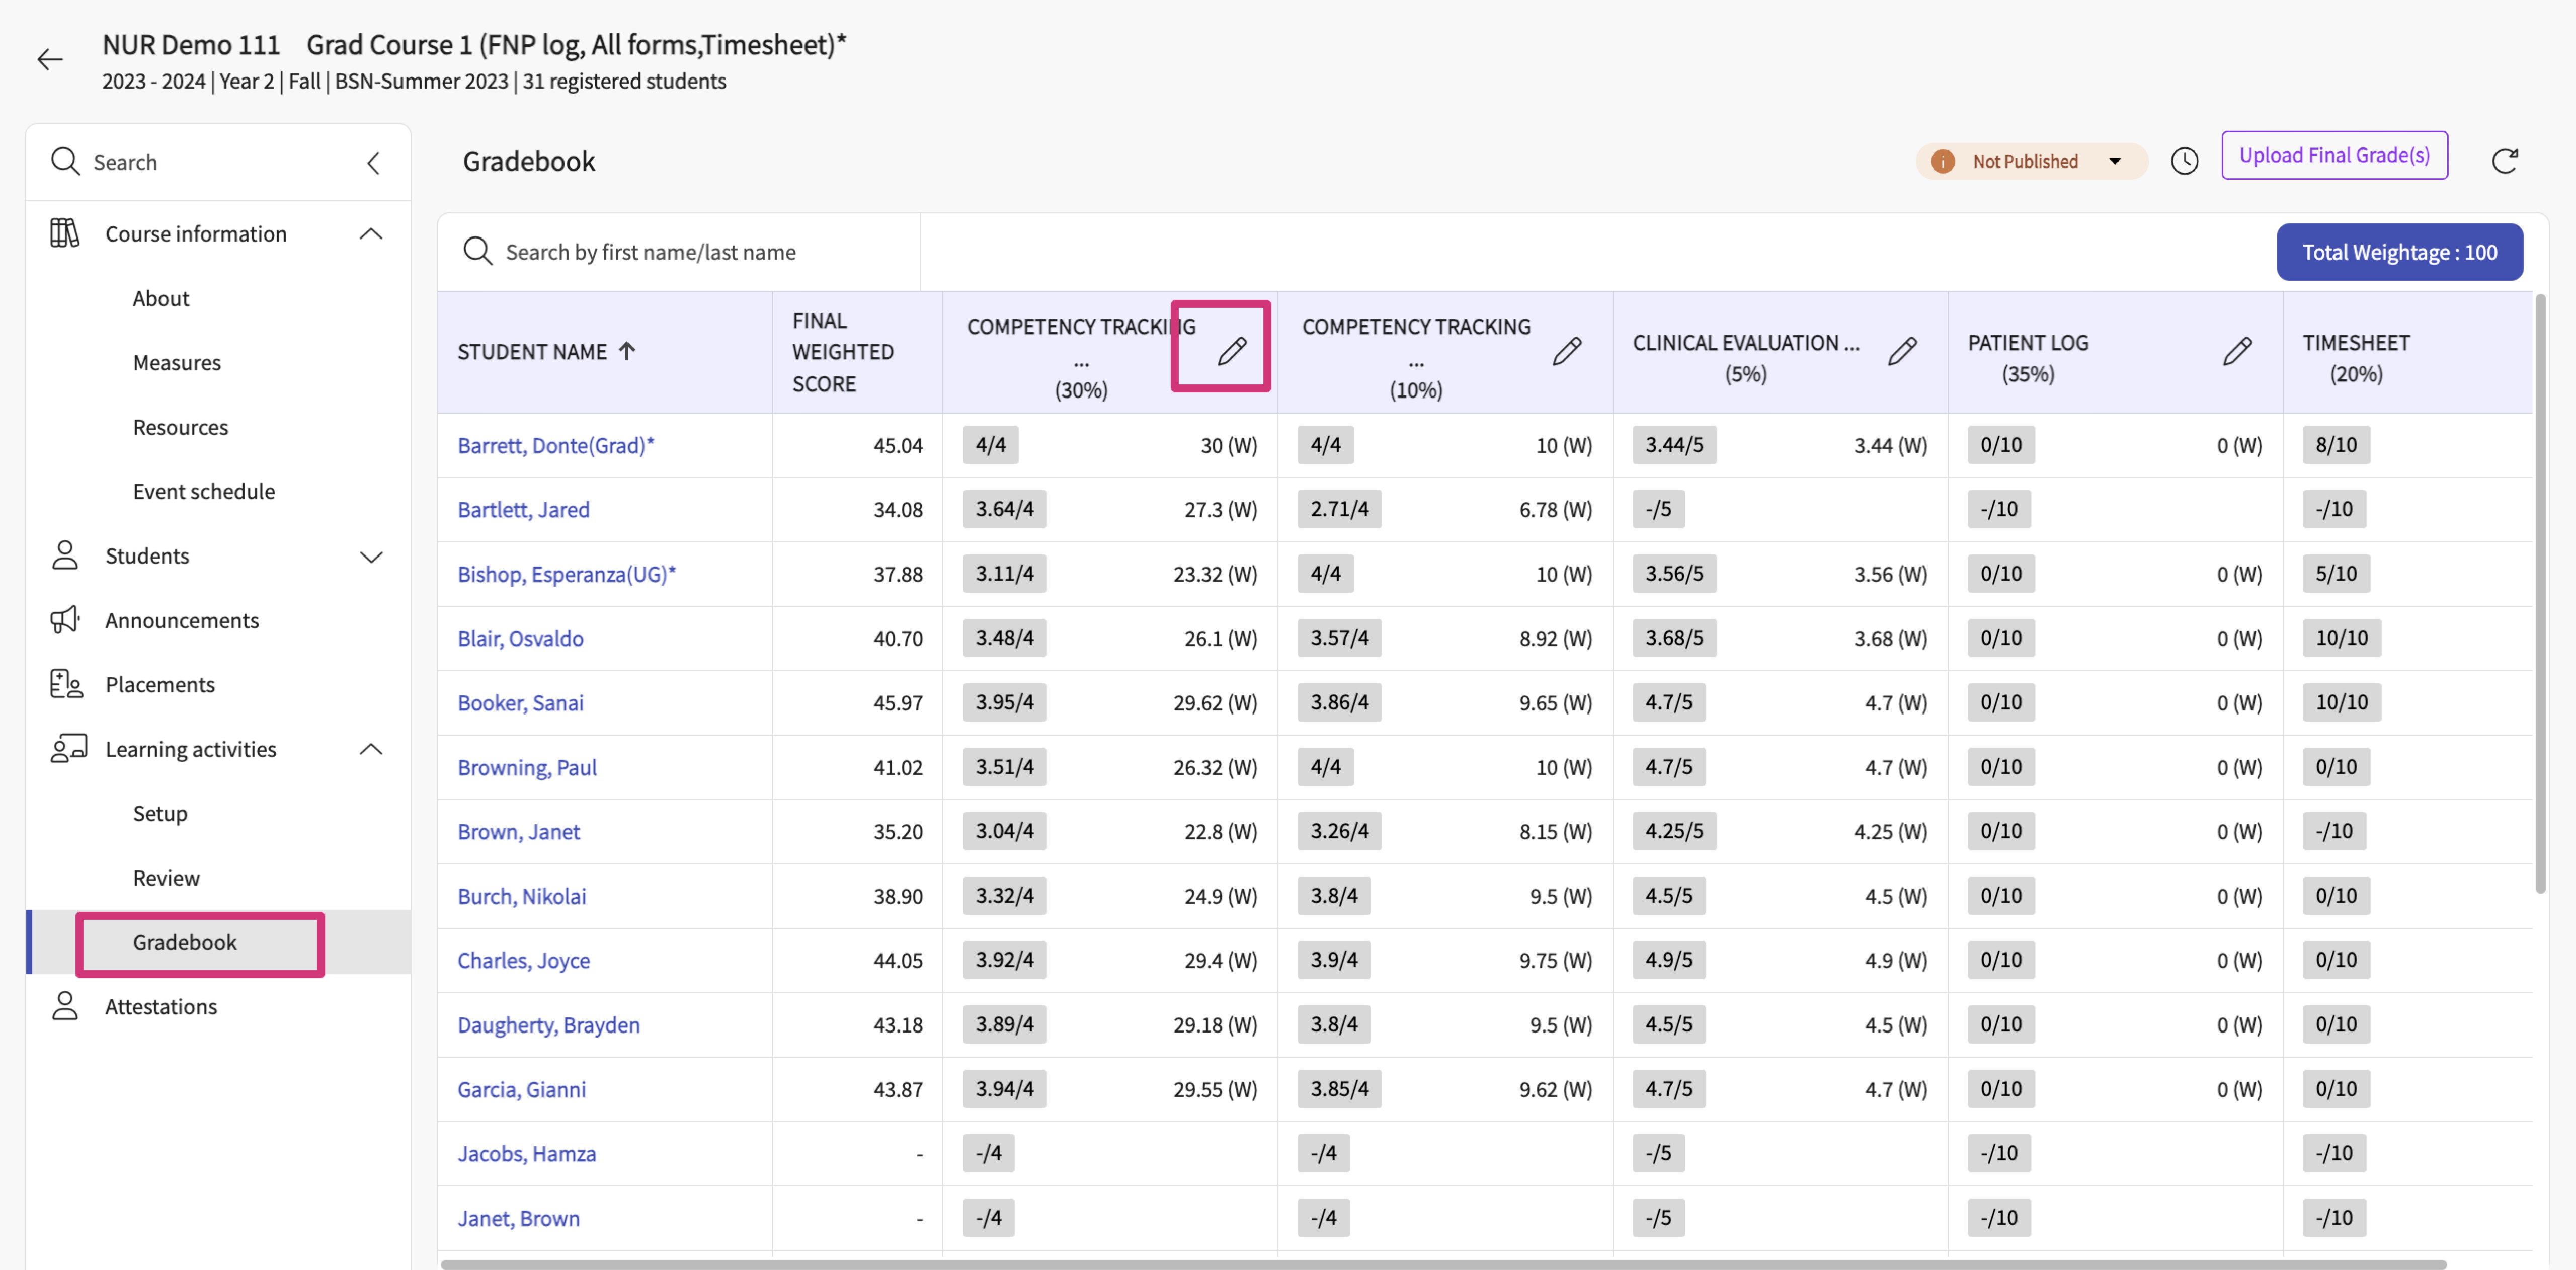This screenshot has width=2576, height=1270.
Task: Click Patient Log column edit pencil
Action: click(x=2237, y=351)
